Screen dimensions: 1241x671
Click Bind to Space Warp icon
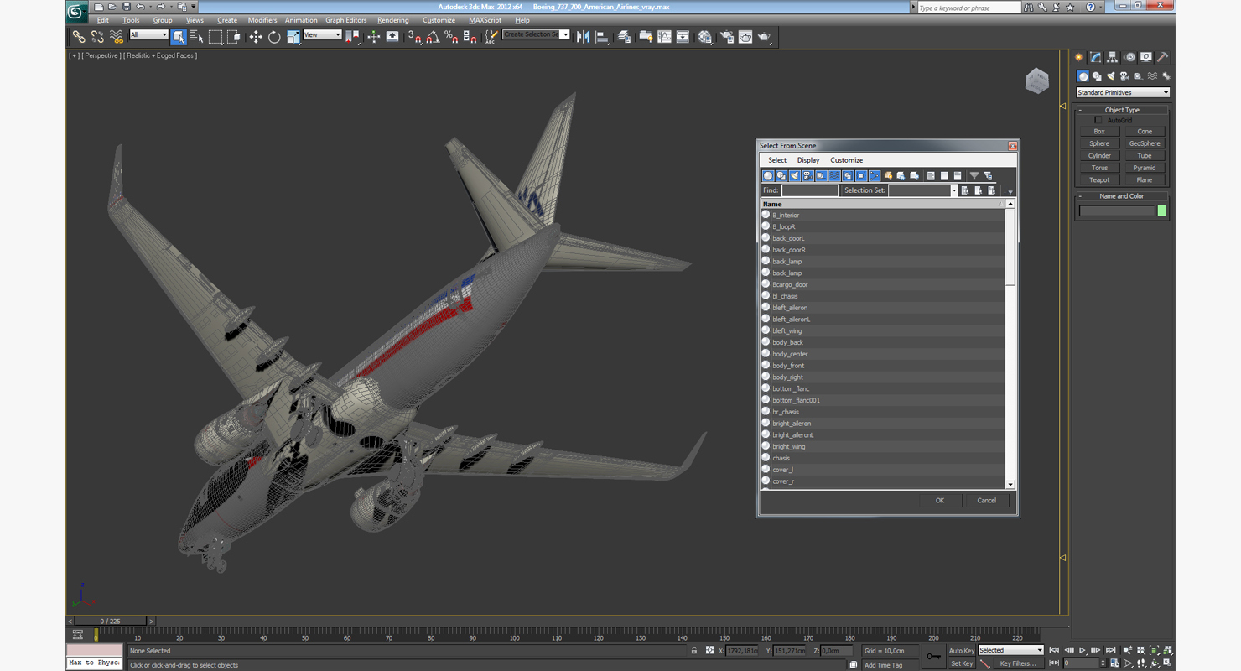(117, 36)
